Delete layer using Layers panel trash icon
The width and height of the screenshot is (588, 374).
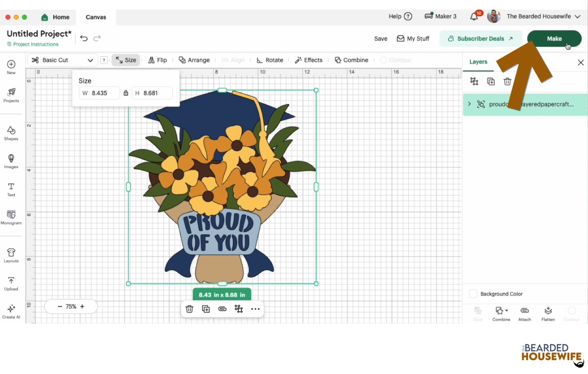click(x=507, y=81)
